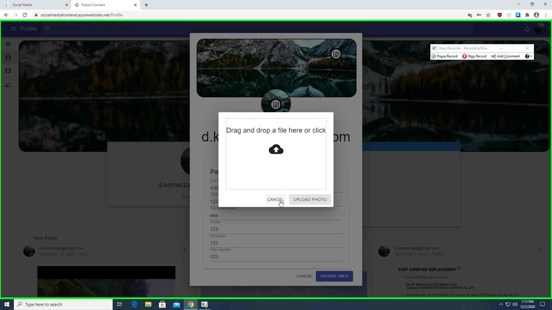Image resolution: width=552 pixels, height=310 pixels.
Task: Open the friends group icon in sidebar
Action: click(x=8, y=85)
